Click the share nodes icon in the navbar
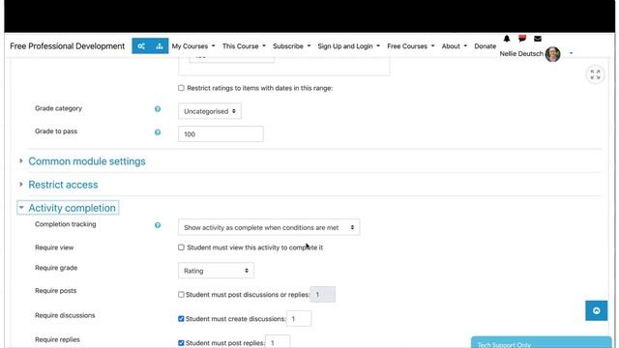Image resolution: width=619 pixels, height=348 pixels. coord(141,46)
